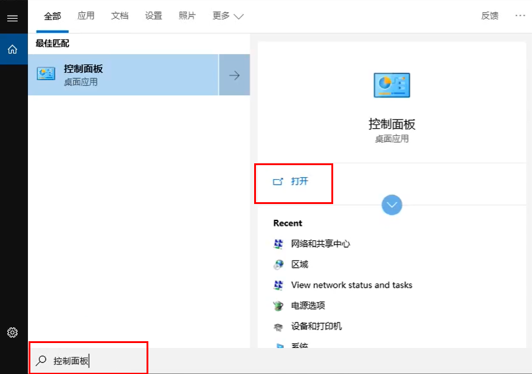The image size is (532, 374).
Task: Click the arrow beside 控制面板 best match
Action: tap(235, 74)
